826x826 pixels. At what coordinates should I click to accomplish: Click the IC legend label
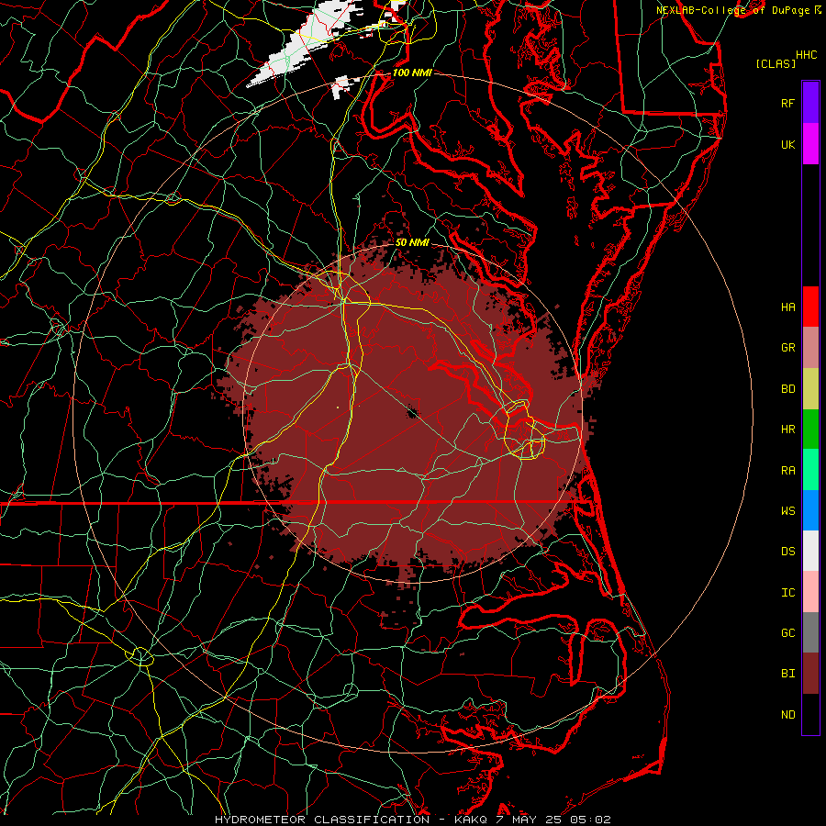(787, 593)
